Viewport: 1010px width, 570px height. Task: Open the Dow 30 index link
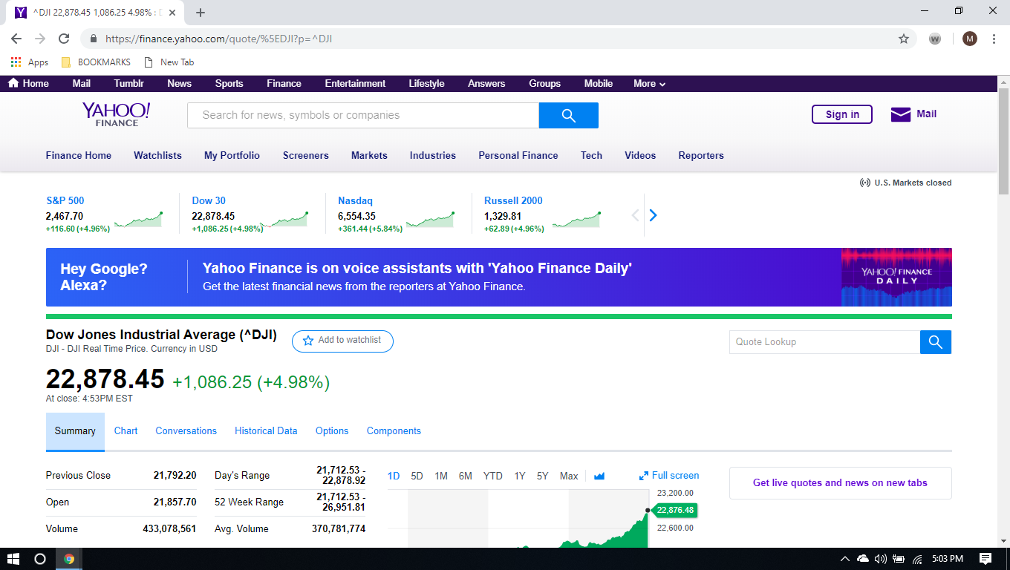click(209, 201)
